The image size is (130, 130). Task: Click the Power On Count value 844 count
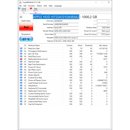104,31
